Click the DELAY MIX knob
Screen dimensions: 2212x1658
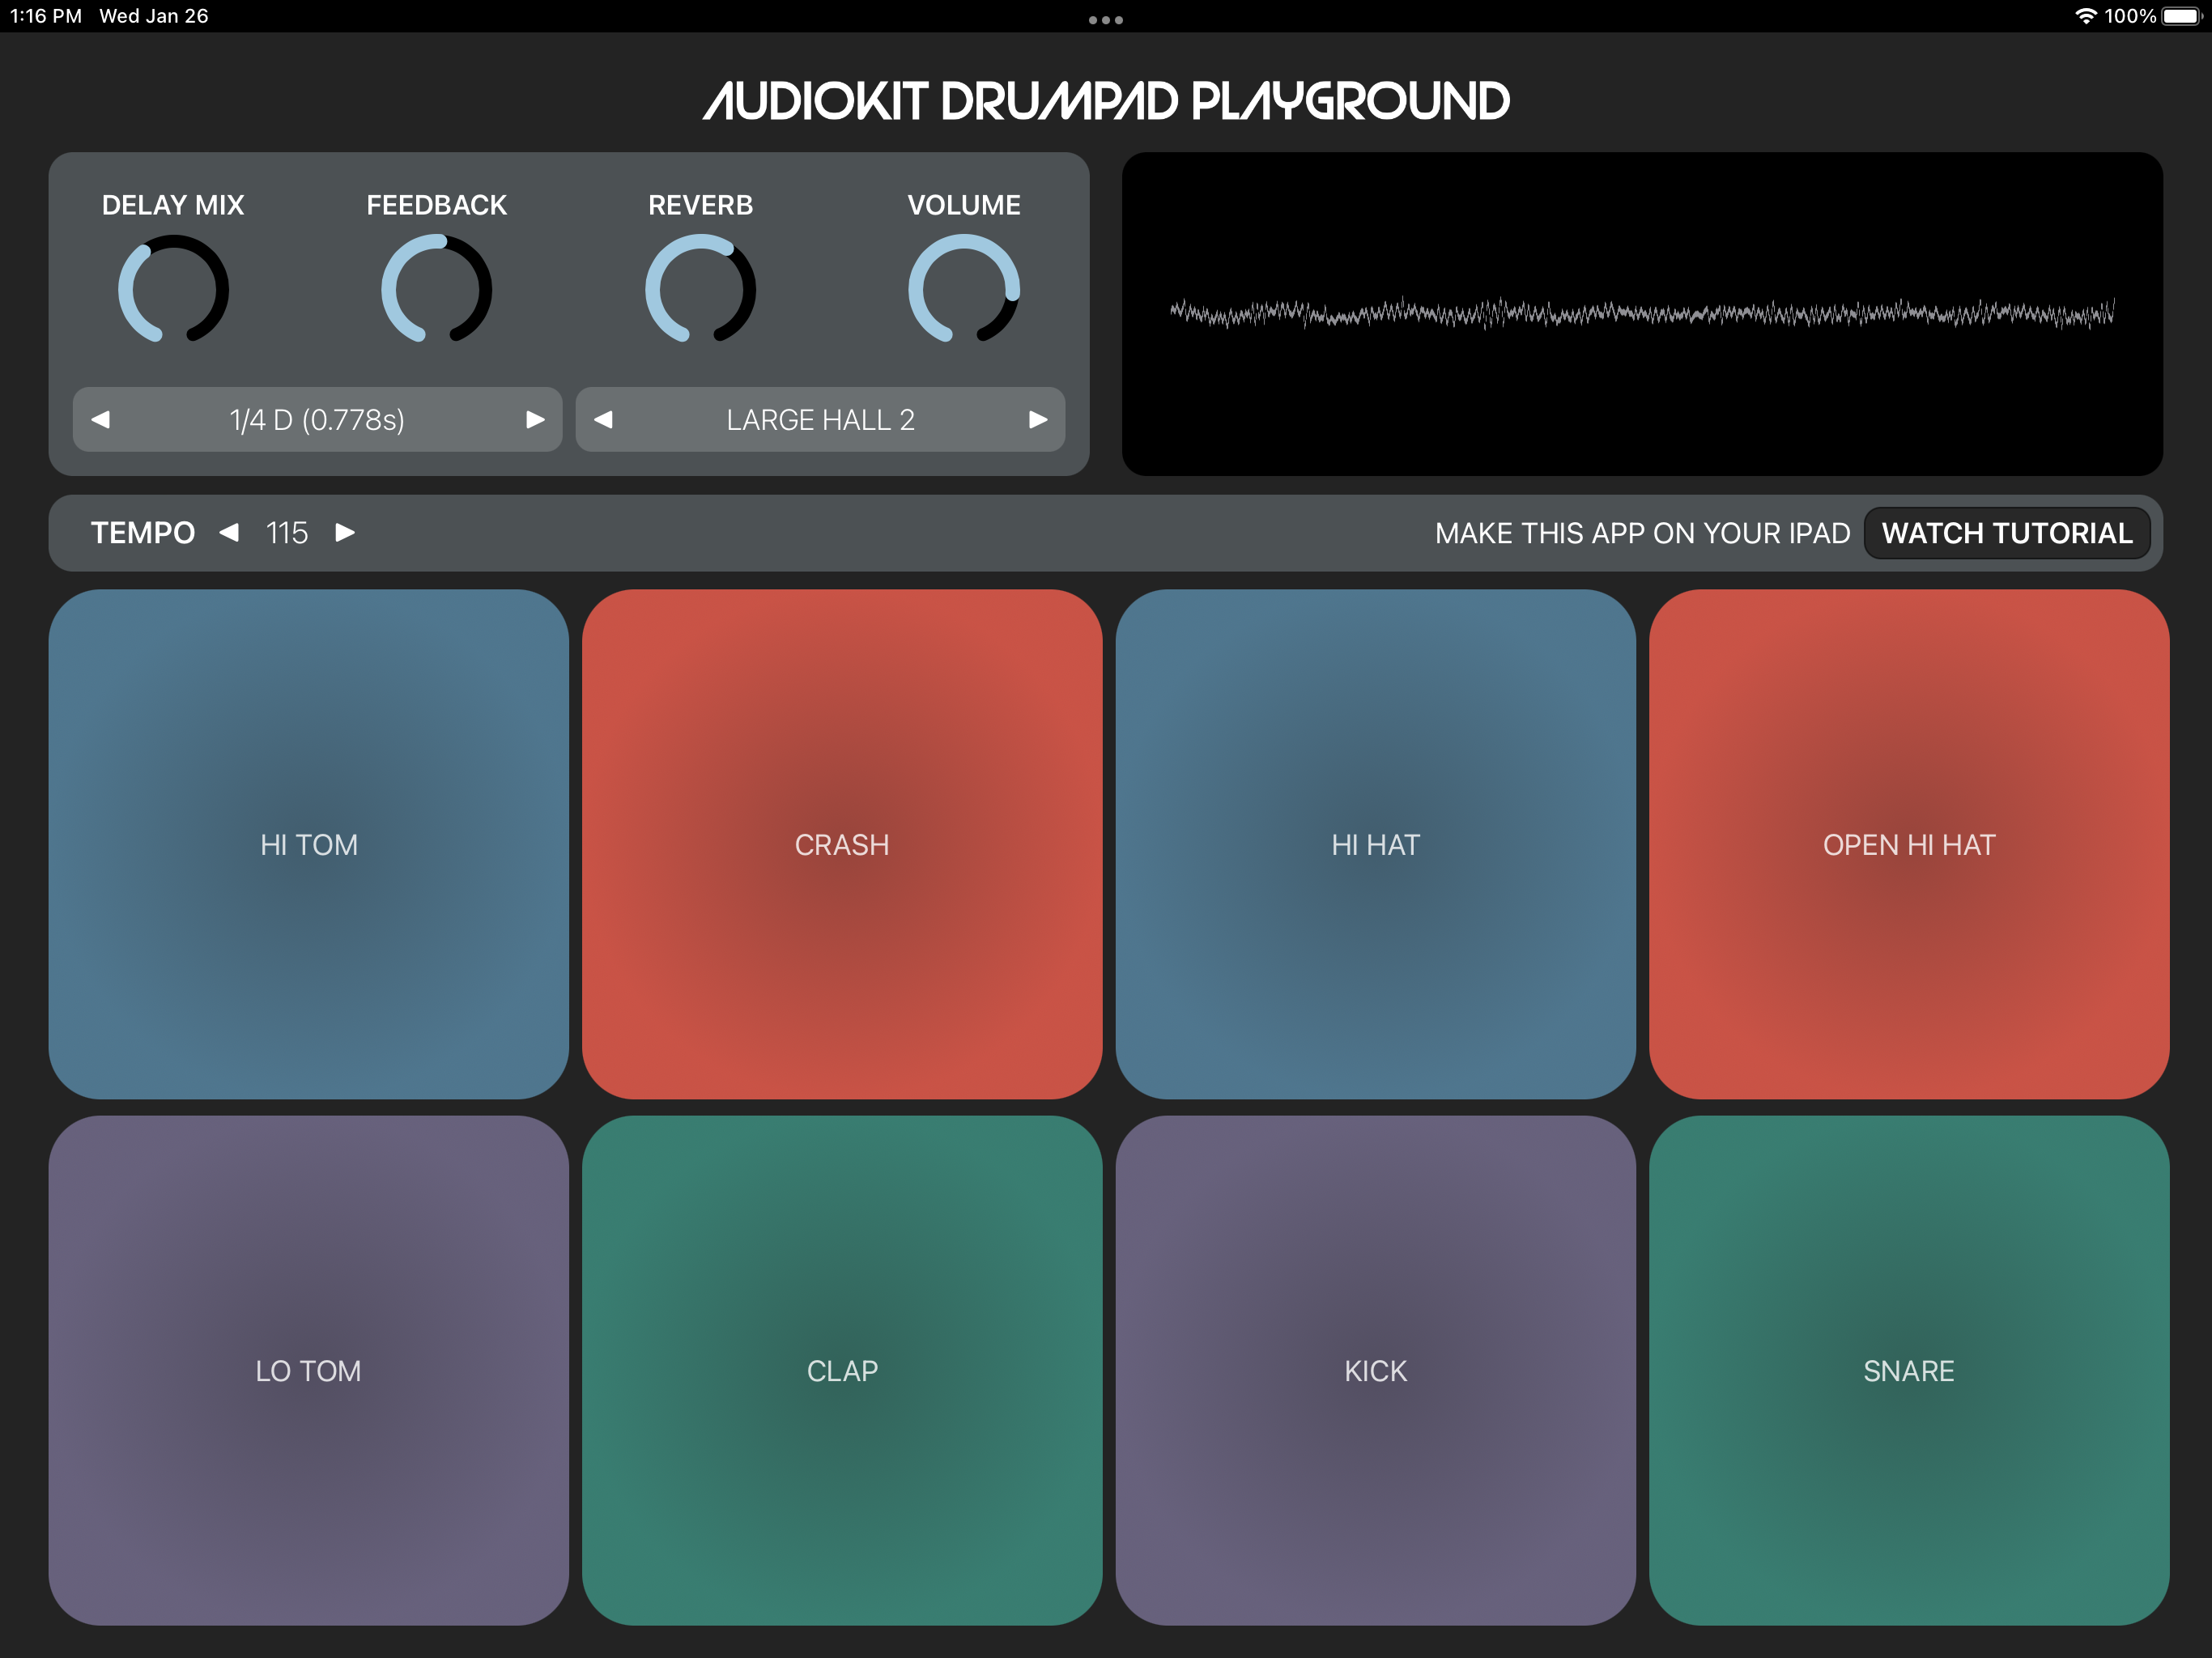(x=173, y=289)
